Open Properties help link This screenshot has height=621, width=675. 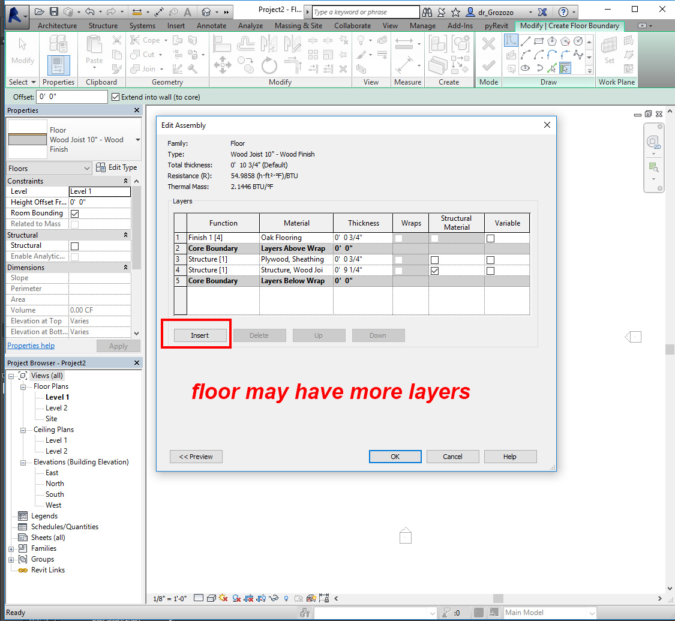[31, 345]
